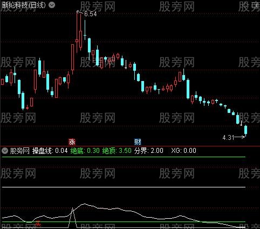The image size is (260, 229).
Task: Click the 4.31 low price label
Action: pos(228,138)
